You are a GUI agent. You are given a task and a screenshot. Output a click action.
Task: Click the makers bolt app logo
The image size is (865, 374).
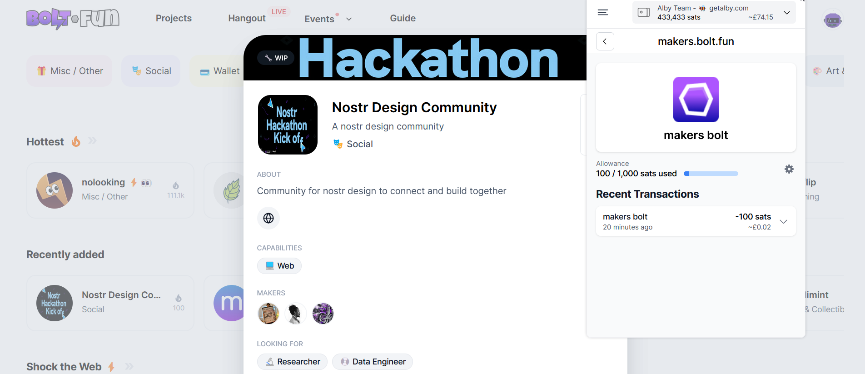[x=696, y=100]
